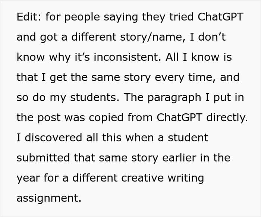
Task: Click the word "Edit:" at the start
Action: [28, 17]
